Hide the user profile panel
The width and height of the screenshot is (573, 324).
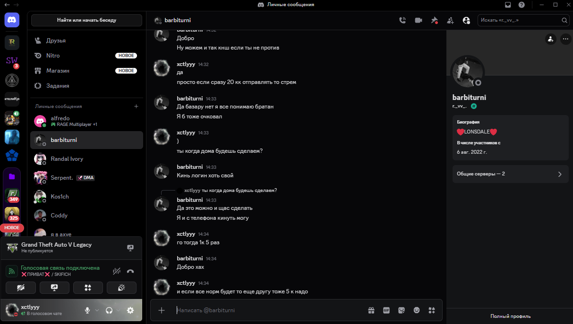click(466, 20)
